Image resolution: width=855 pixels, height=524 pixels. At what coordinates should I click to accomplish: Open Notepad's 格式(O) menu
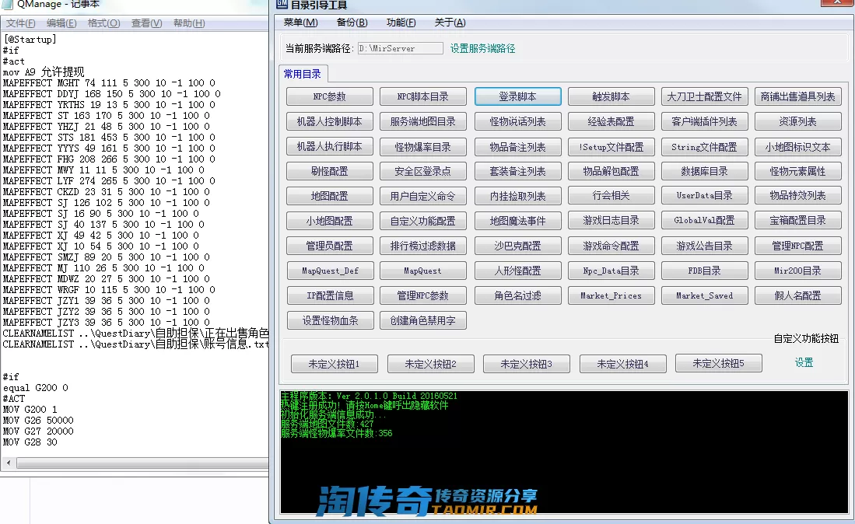(x=103, y=23)
